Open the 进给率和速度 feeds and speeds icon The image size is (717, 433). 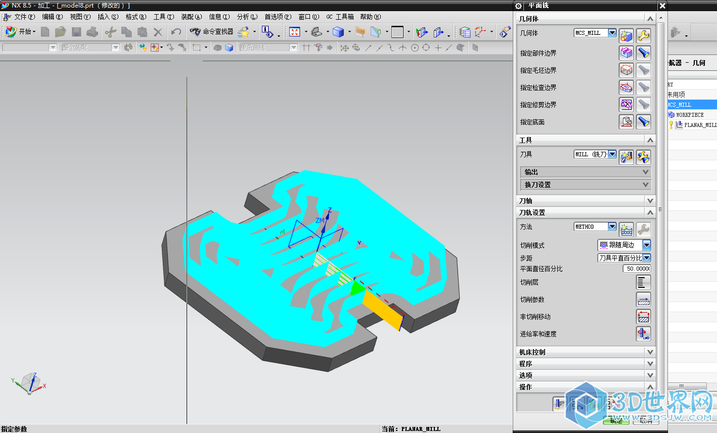point(643,334)
